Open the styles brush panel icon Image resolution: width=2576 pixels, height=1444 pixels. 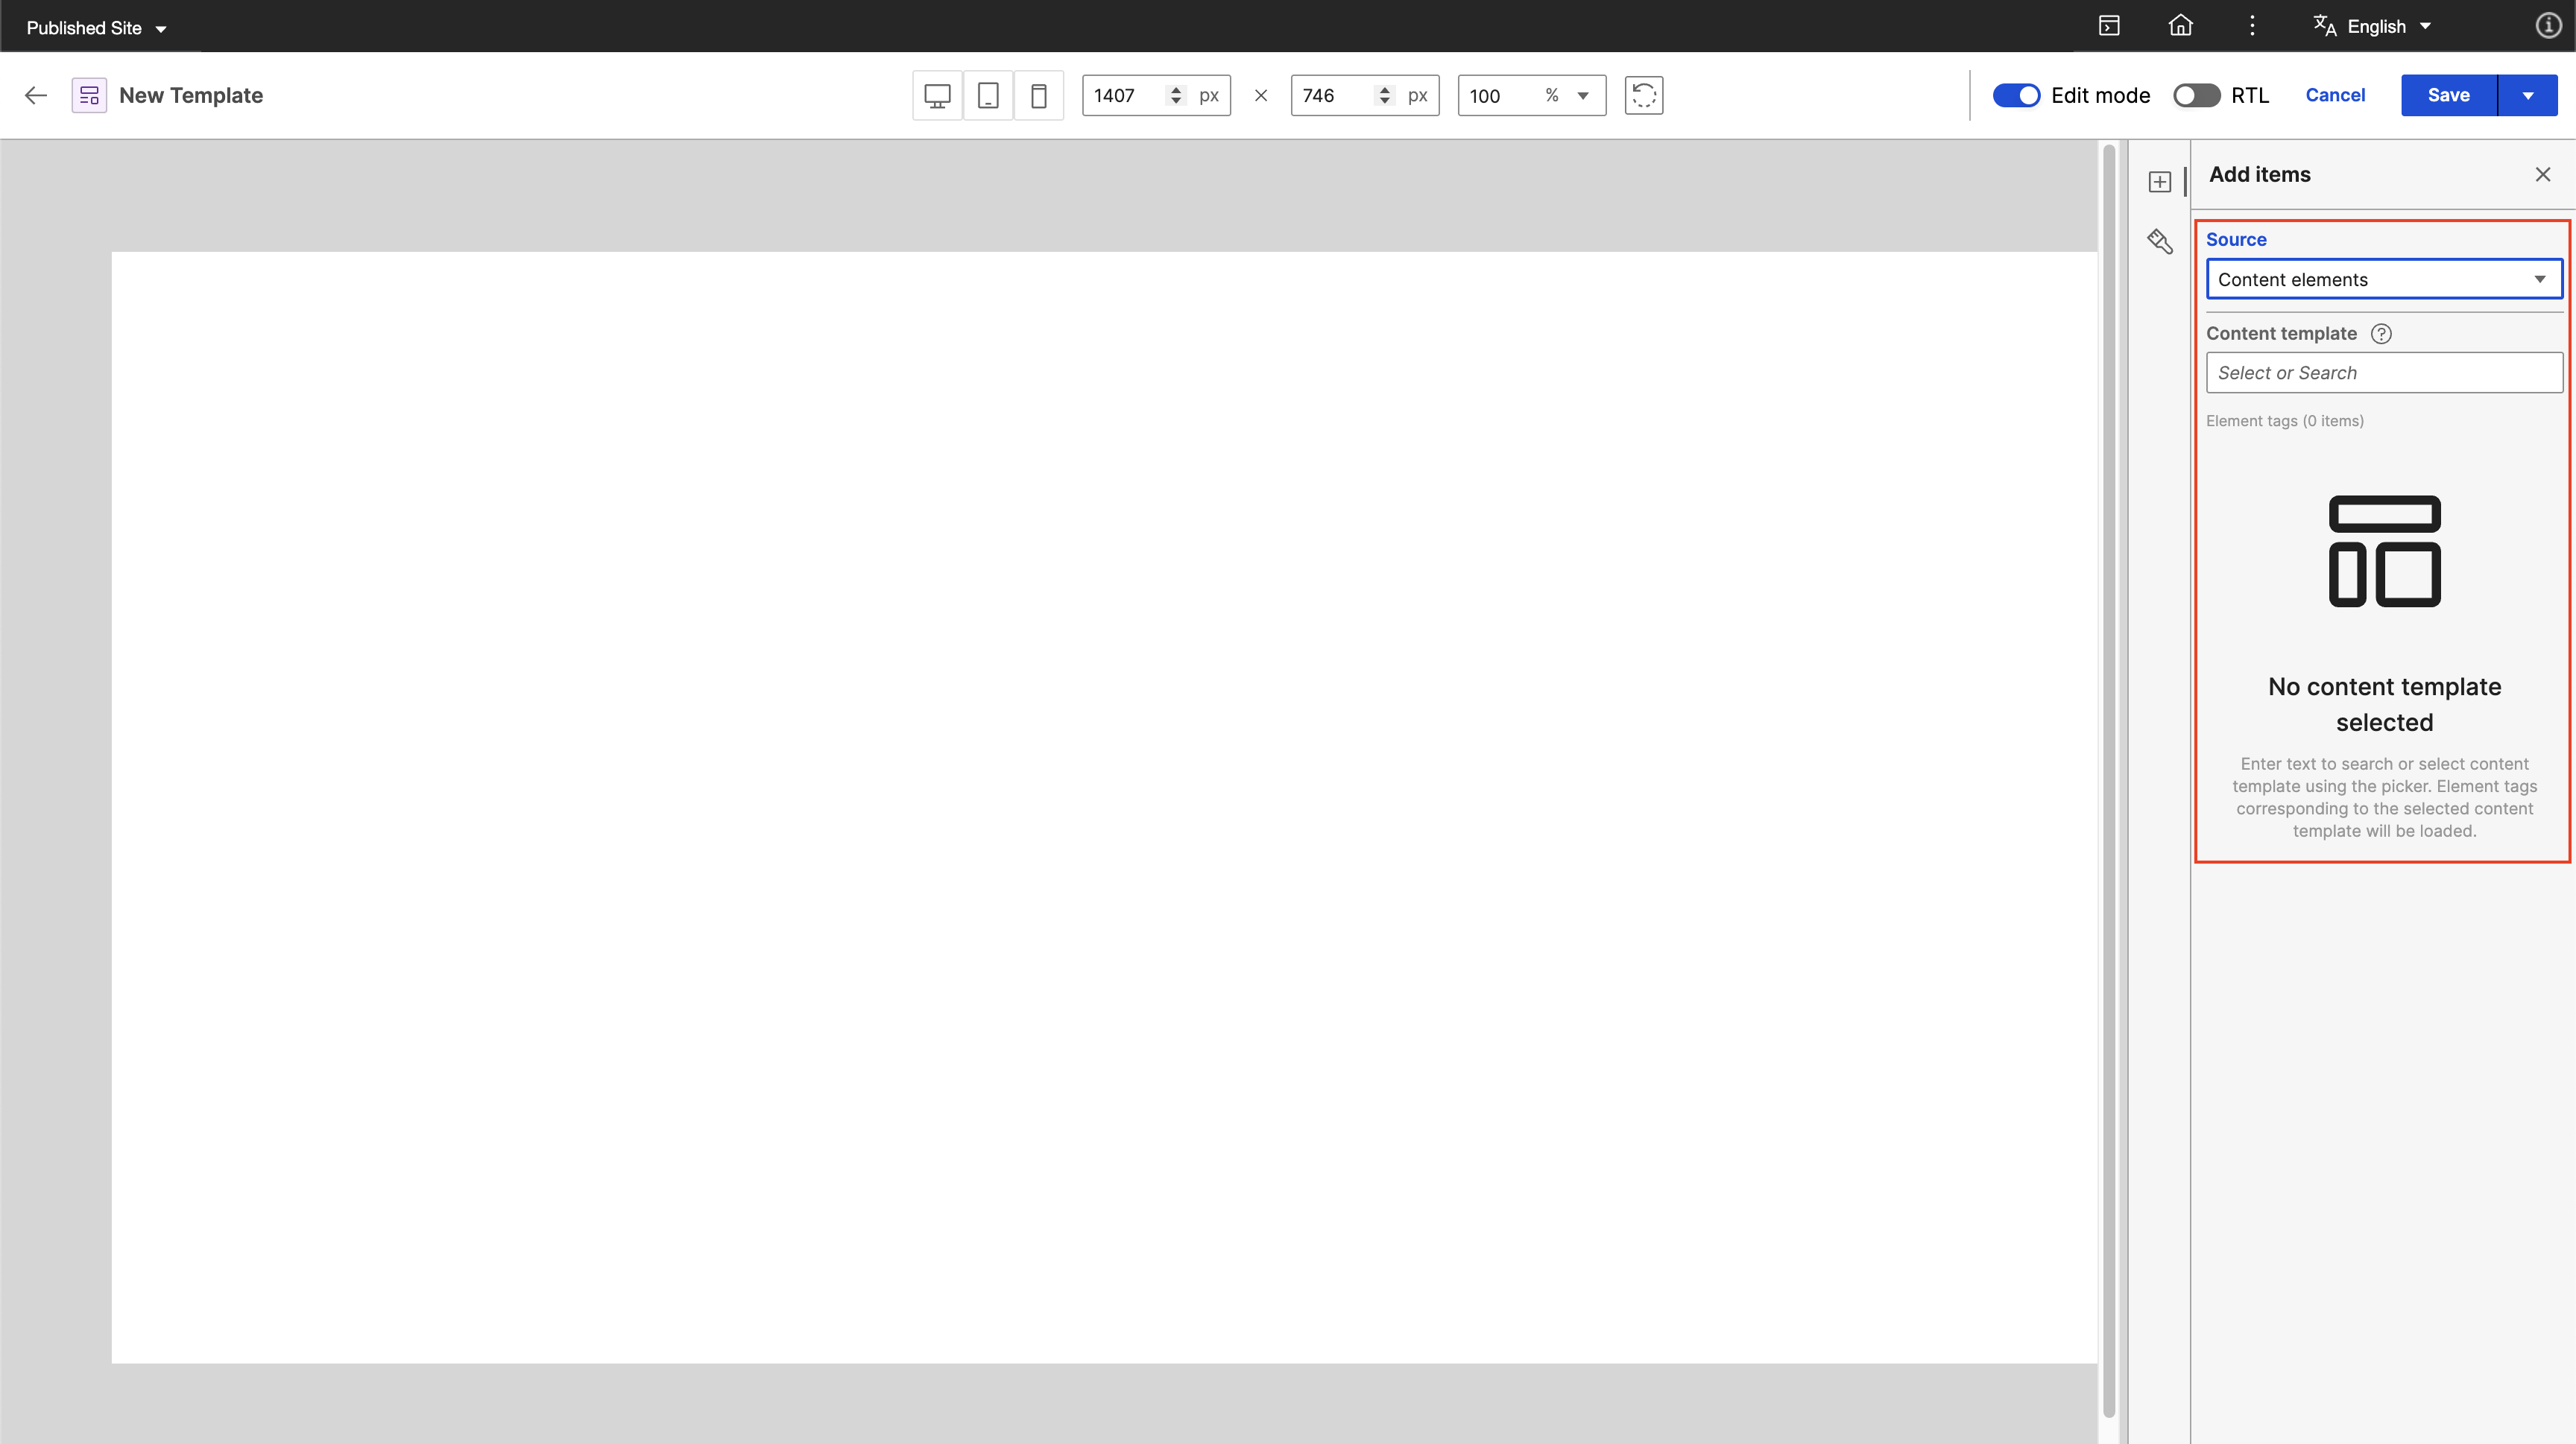click(2160, 242)
